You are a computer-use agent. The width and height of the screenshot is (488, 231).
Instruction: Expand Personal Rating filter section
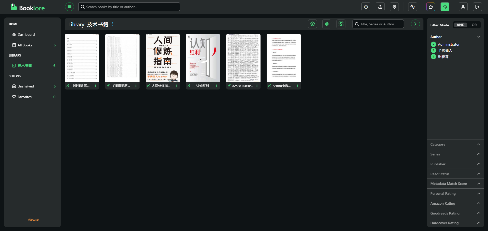pos(455,193)
